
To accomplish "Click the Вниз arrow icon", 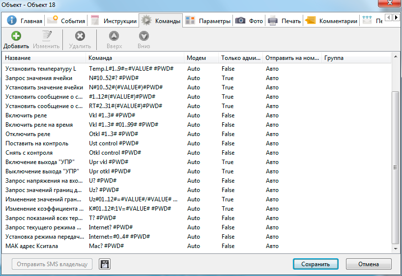I will coord(144,36).
